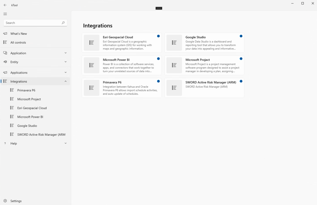Click the All controls list icon
Viewport: 317px width, 205px height.
coord(5,42)
